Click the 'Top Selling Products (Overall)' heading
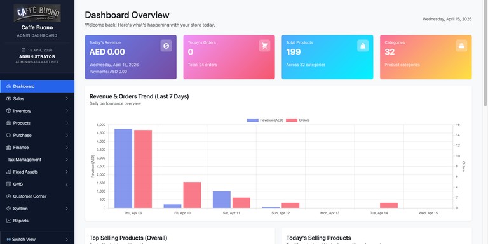Viewport: 488px width, 244px height. coord(128,238)
